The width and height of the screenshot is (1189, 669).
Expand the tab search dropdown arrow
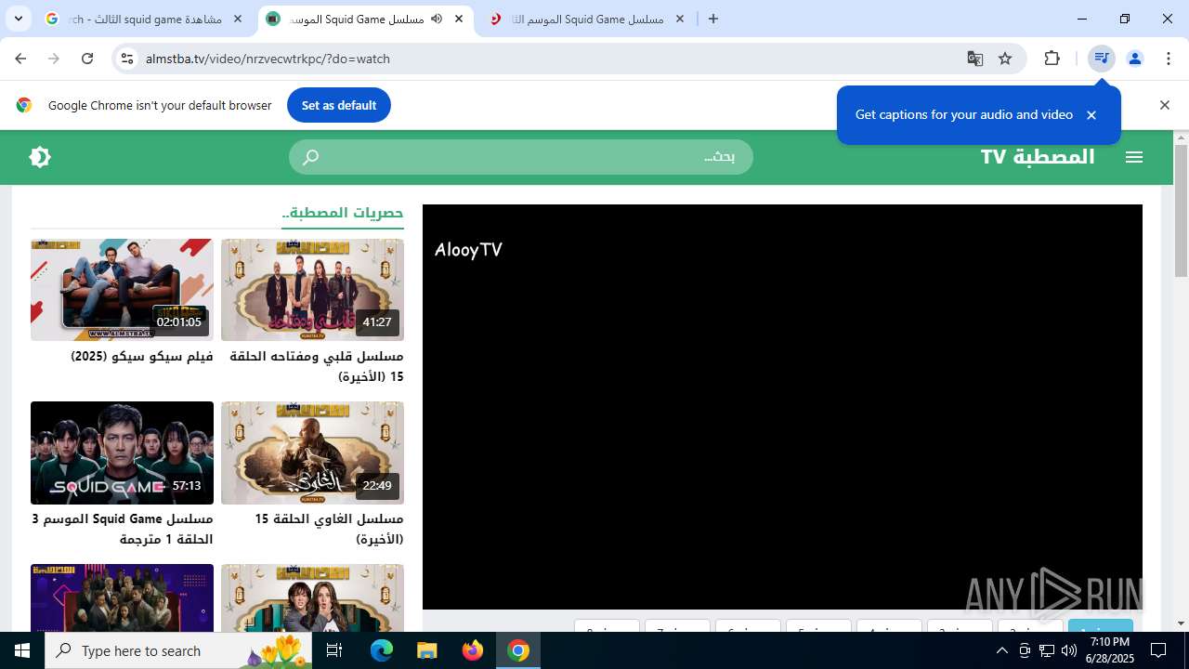point(18,19)
